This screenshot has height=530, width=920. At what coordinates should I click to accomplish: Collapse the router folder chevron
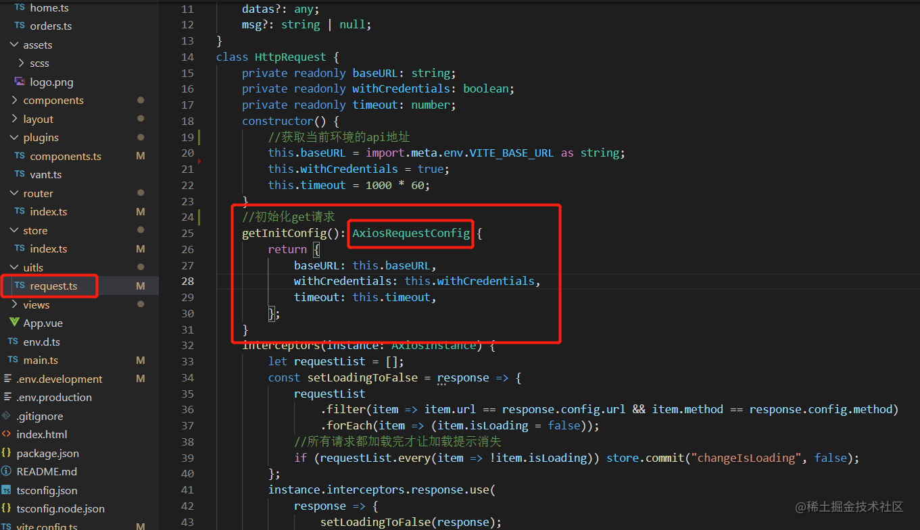tap(15, 193)
